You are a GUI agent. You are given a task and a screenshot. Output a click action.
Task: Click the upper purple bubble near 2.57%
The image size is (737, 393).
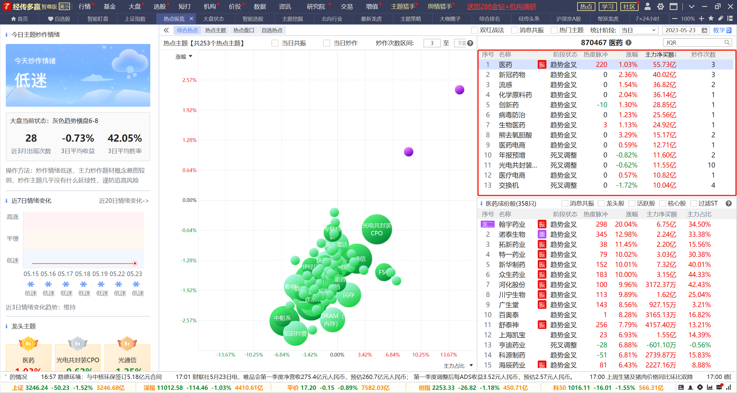click(459, 90)
